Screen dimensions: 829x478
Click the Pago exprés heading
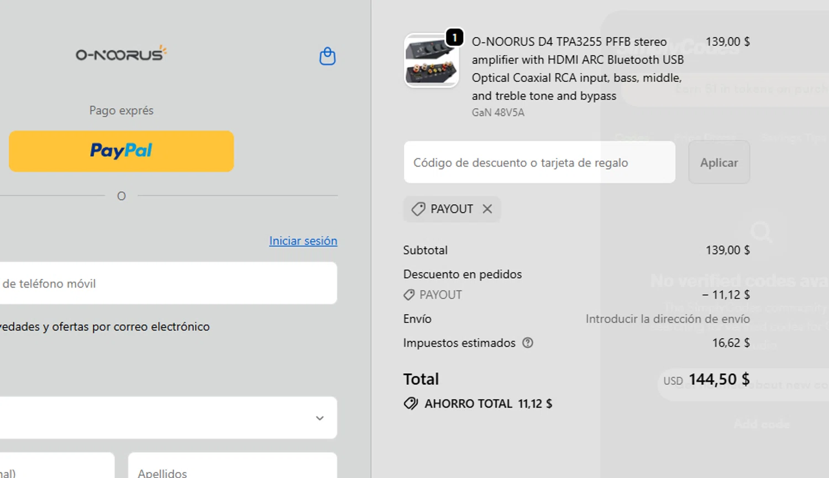click(122, 110)
